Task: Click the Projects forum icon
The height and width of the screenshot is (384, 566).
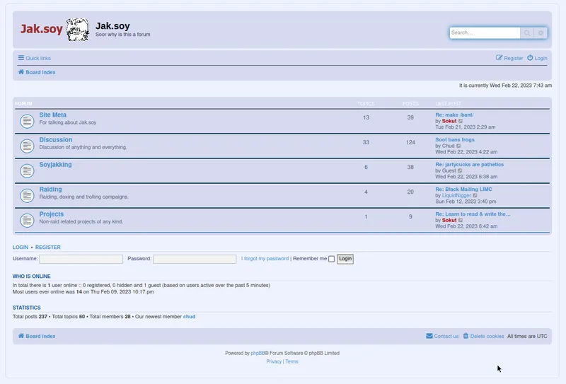Action: pos(27,220)
